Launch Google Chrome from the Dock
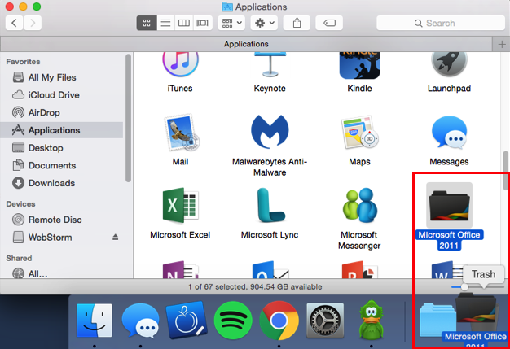 279,321
